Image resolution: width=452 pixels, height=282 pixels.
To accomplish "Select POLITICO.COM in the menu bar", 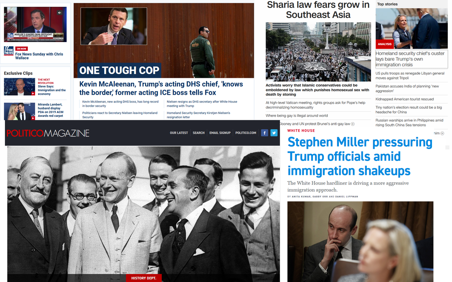I will pos(246,133).
